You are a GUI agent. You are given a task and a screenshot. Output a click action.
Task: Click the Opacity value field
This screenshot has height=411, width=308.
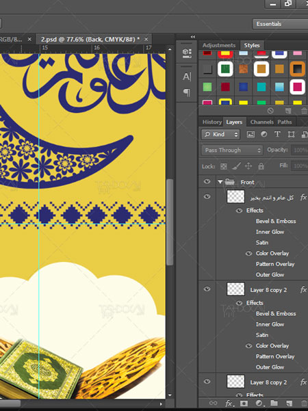pyautogui.click(x=299, y=150)
